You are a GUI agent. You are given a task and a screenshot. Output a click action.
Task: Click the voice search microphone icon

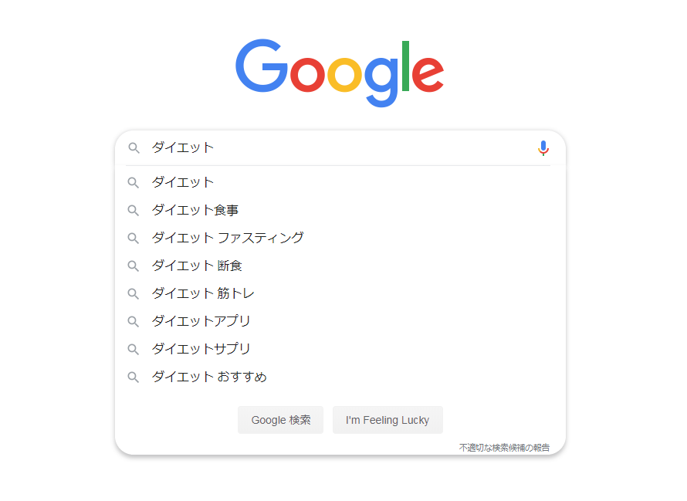543,148
